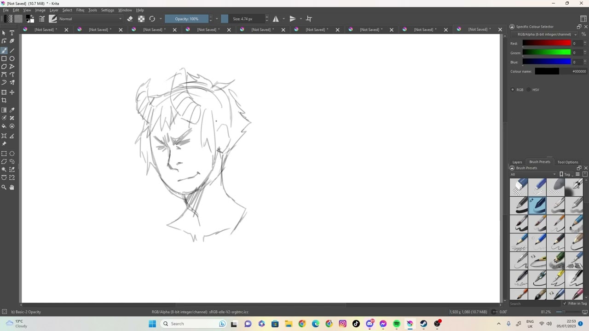Select the eraser brush preset thumbnail
Image resolution: width=589 pixels, height=331 pixels.
tap(519, 187)
